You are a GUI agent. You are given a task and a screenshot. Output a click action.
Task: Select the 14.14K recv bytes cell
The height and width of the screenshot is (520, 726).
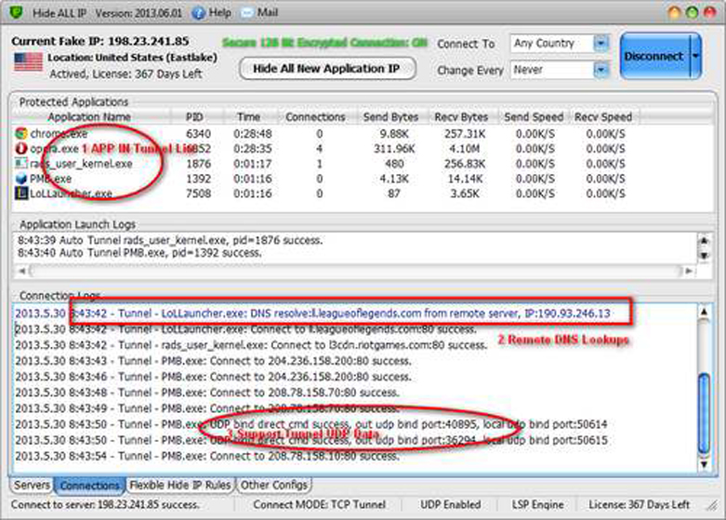(x=466, y=179)
